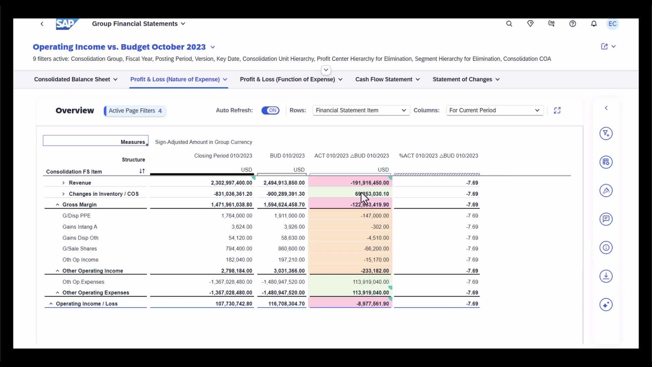Image resolution: width=652 pixels, height=367 pixels.
Task: Open the comments panel icon
Action: [606, 219]
